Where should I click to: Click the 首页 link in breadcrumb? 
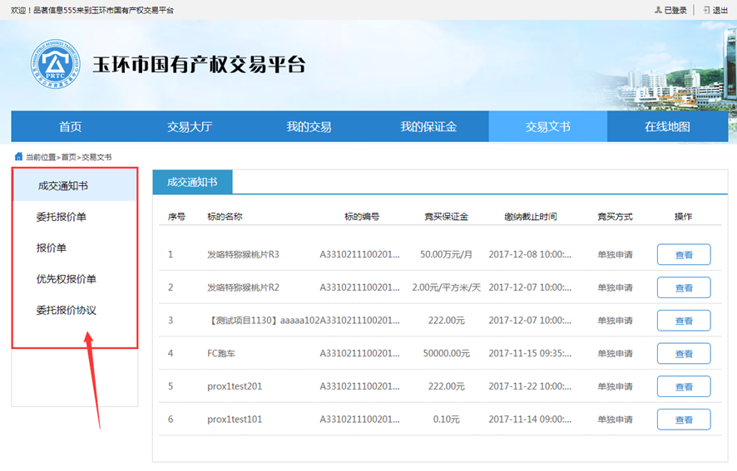68,157
